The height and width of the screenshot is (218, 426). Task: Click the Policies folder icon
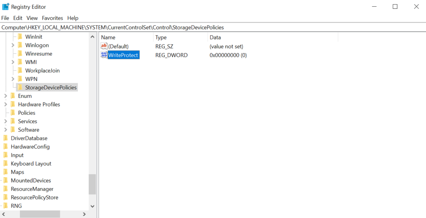(x=13, y=112)
